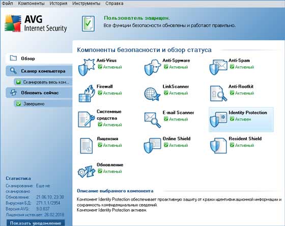This screenshot has height=226, width=285.
Task: Open the Справка menu
Action: (x=115, y=3)
